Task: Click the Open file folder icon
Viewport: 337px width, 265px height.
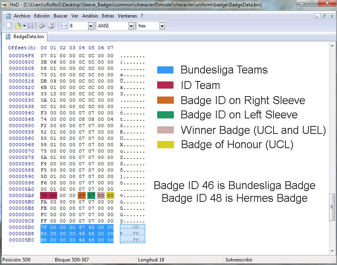Action: [18, 26]
